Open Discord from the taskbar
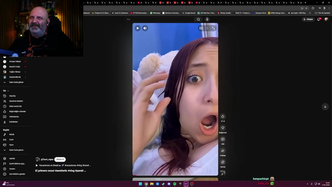Screen dimensions: 332x187 coord(169,184)
